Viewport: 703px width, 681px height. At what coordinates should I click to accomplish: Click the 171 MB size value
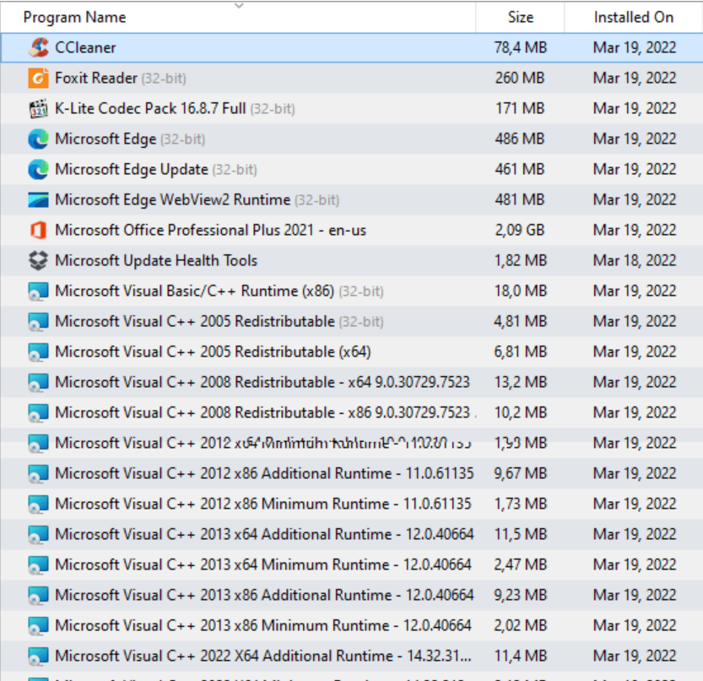[520, 109]
